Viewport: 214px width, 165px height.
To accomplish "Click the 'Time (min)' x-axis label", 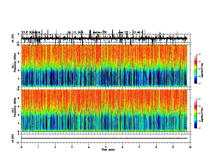I will 108,150.
